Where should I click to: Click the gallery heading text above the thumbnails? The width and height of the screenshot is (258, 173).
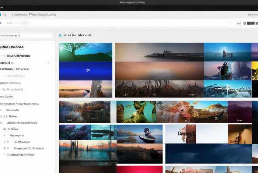coord(77,36)
